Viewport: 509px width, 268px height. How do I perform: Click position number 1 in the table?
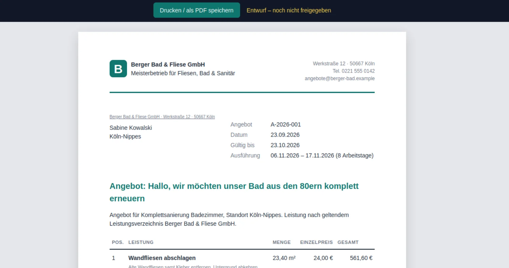(x=114, y=258)
